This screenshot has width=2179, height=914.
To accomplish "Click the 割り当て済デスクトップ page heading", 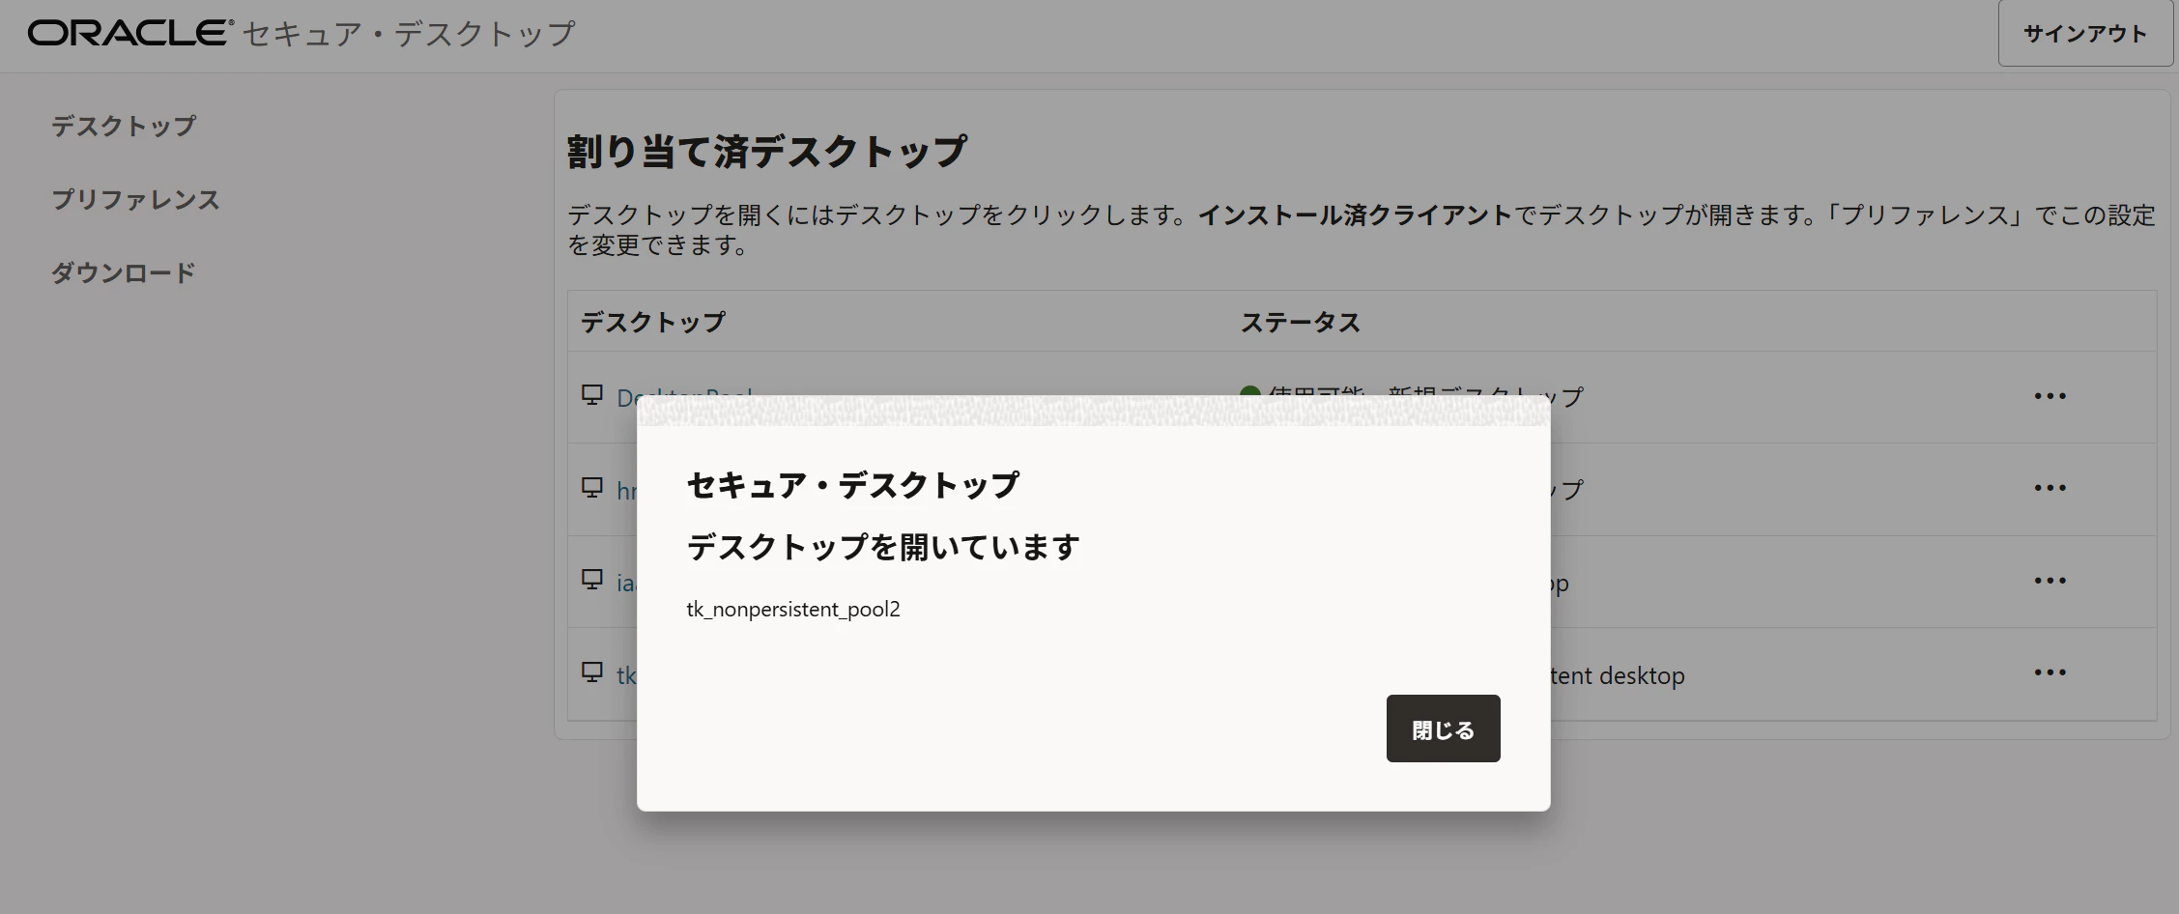I will tap(766, 152).
